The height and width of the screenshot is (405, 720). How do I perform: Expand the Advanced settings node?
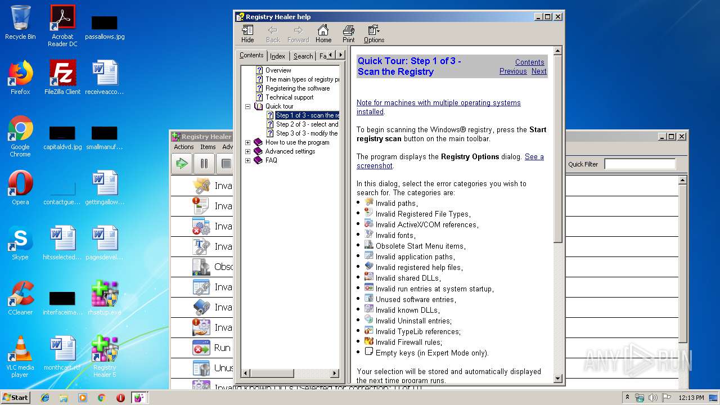(x=247, y=151)
